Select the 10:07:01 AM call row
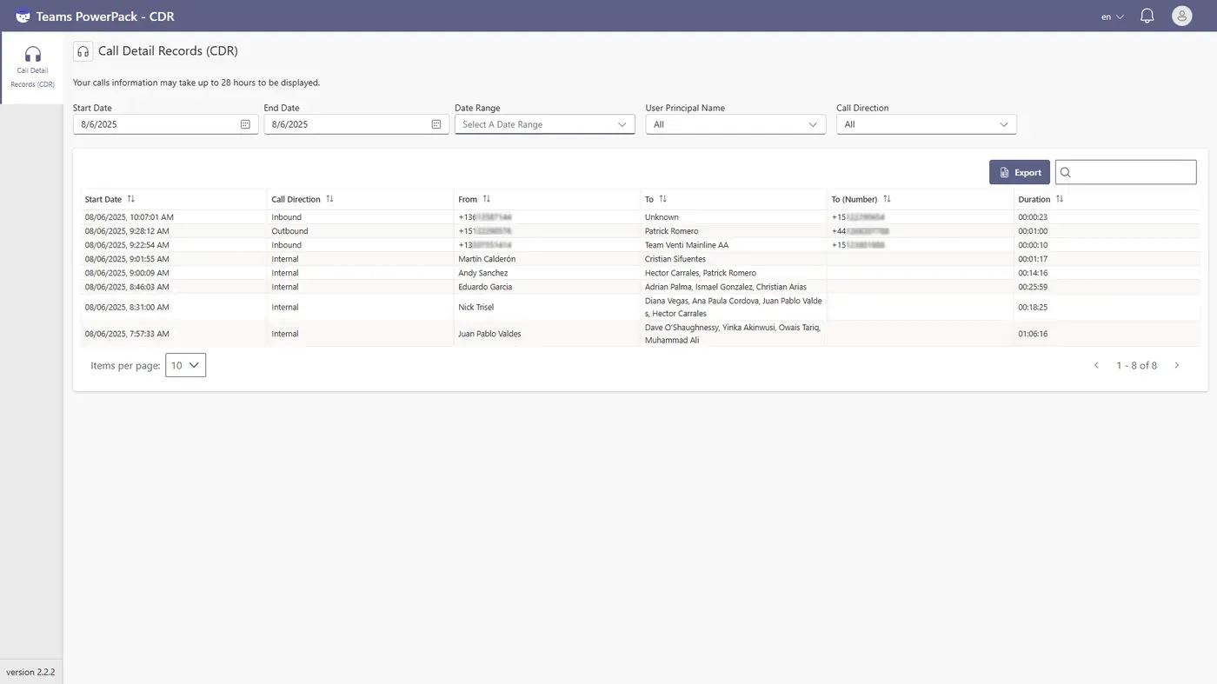 (x=641, y=217)
